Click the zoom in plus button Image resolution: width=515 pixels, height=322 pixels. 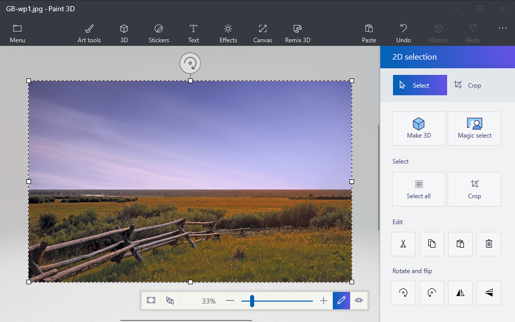tap(324, 301)
